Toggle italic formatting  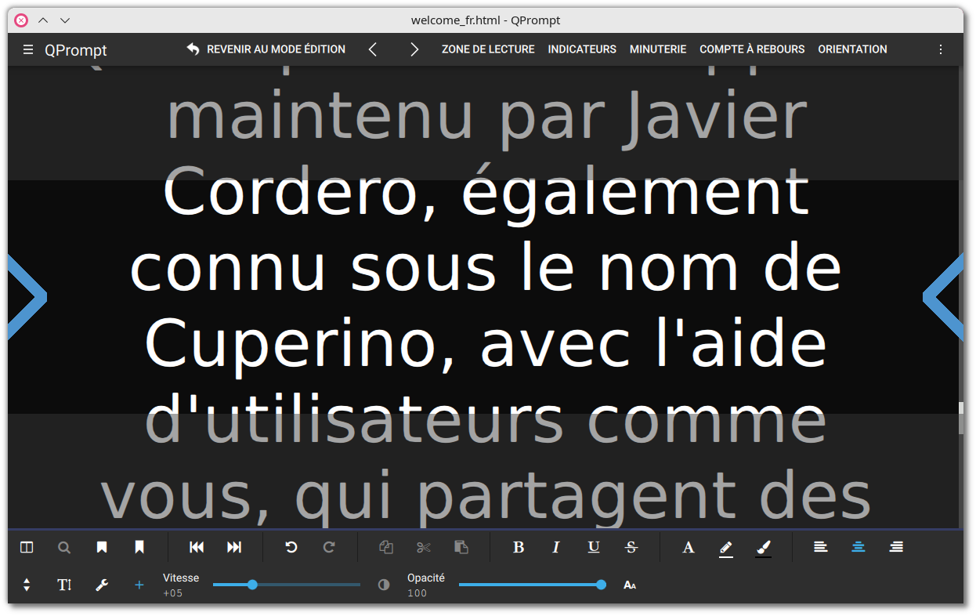pos(556,547)
